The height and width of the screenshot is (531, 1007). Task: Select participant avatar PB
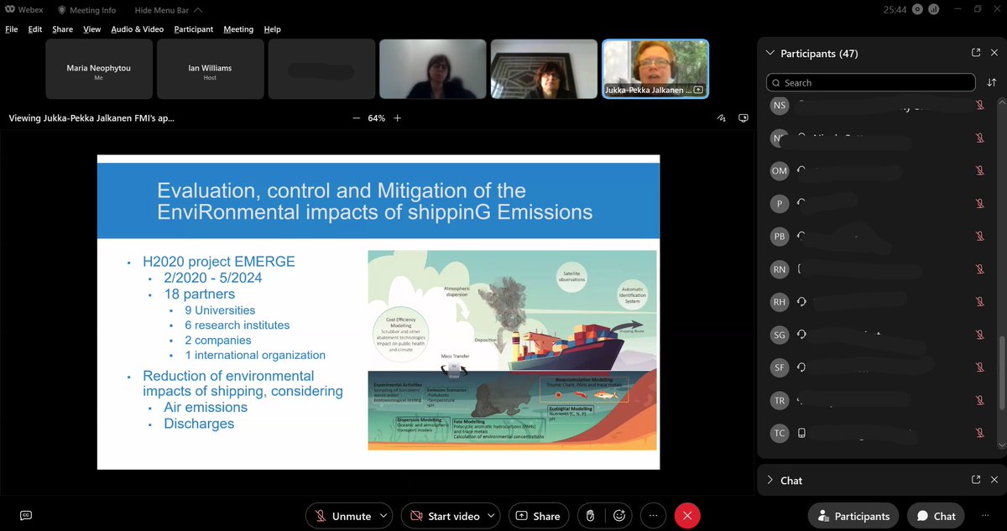point(780,236)
